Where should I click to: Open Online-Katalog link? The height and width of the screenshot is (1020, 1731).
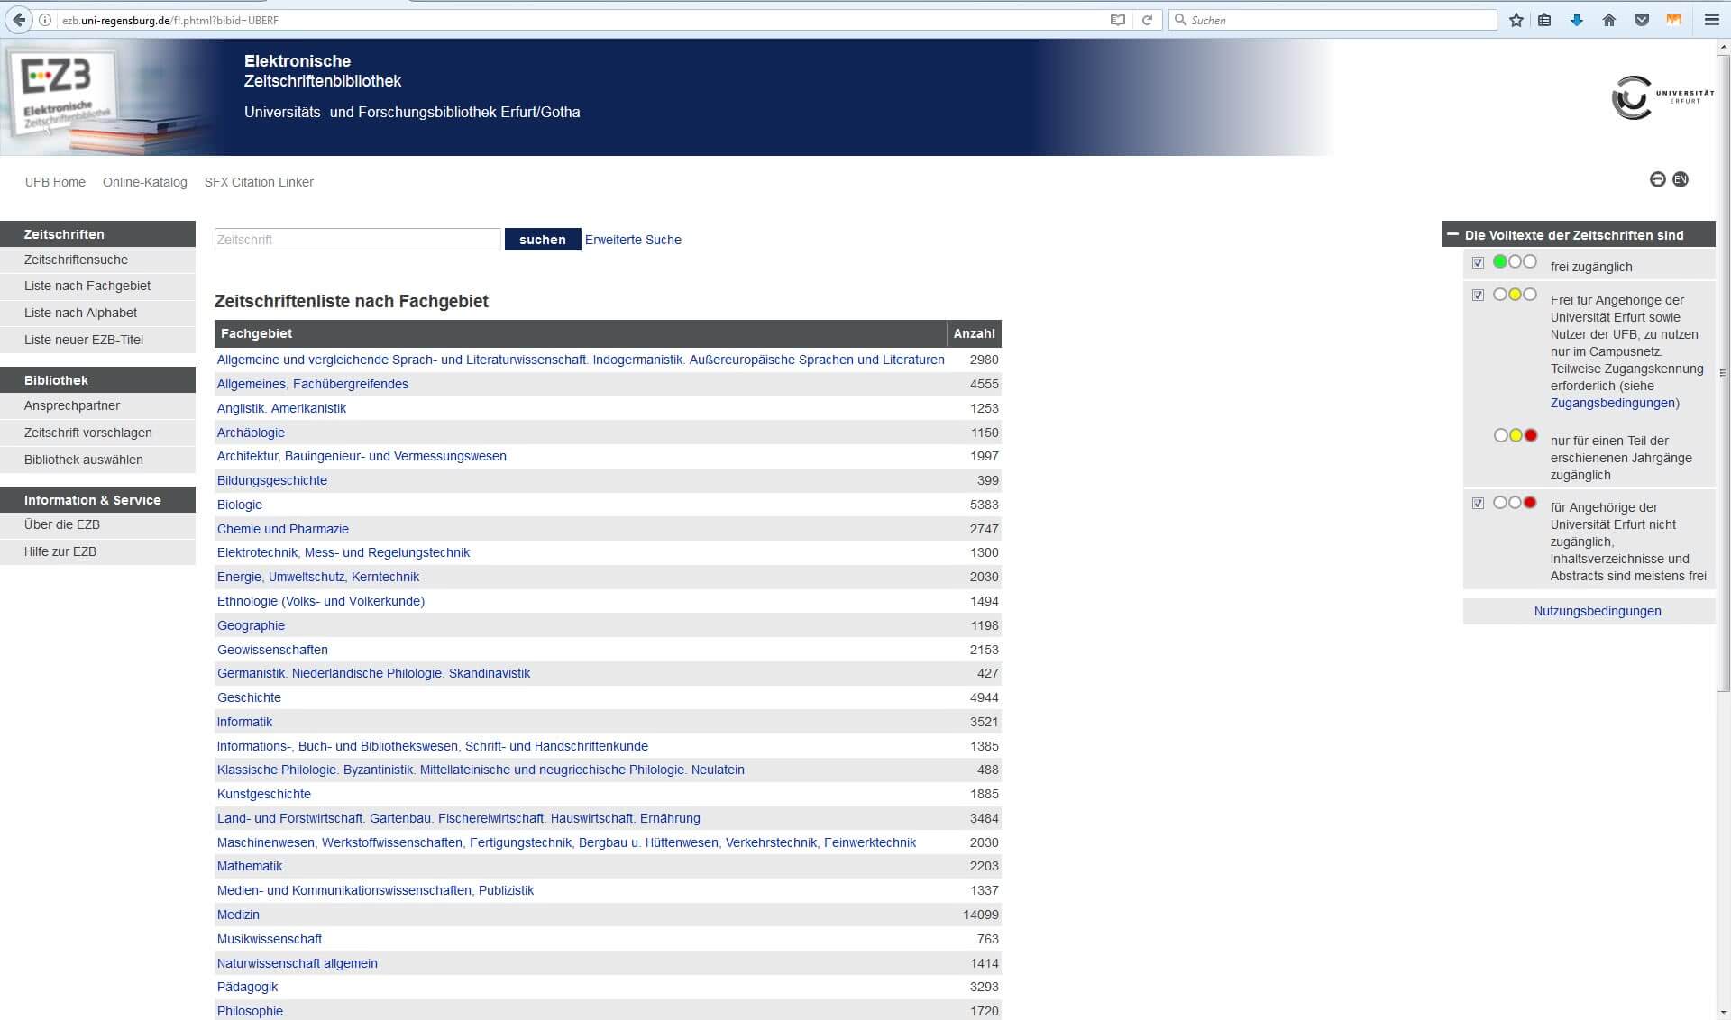pyautogui.click(x=145, y=182)
